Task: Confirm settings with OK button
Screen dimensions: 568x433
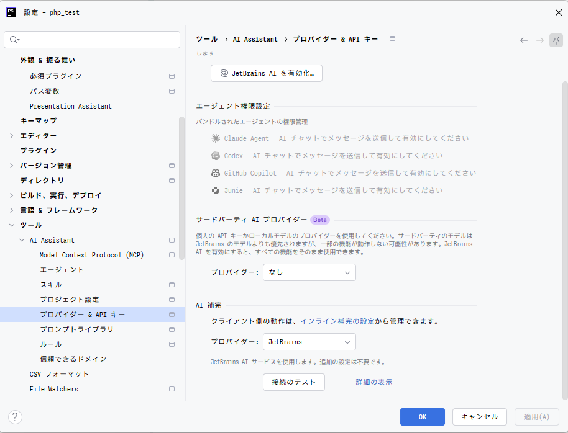Action: coord(423,417)
